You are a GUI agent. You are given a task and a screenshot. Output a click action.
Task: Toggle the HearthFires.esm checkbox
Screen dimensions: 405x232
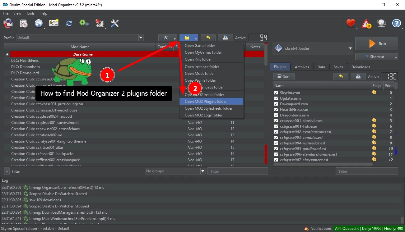click(276, 109)
